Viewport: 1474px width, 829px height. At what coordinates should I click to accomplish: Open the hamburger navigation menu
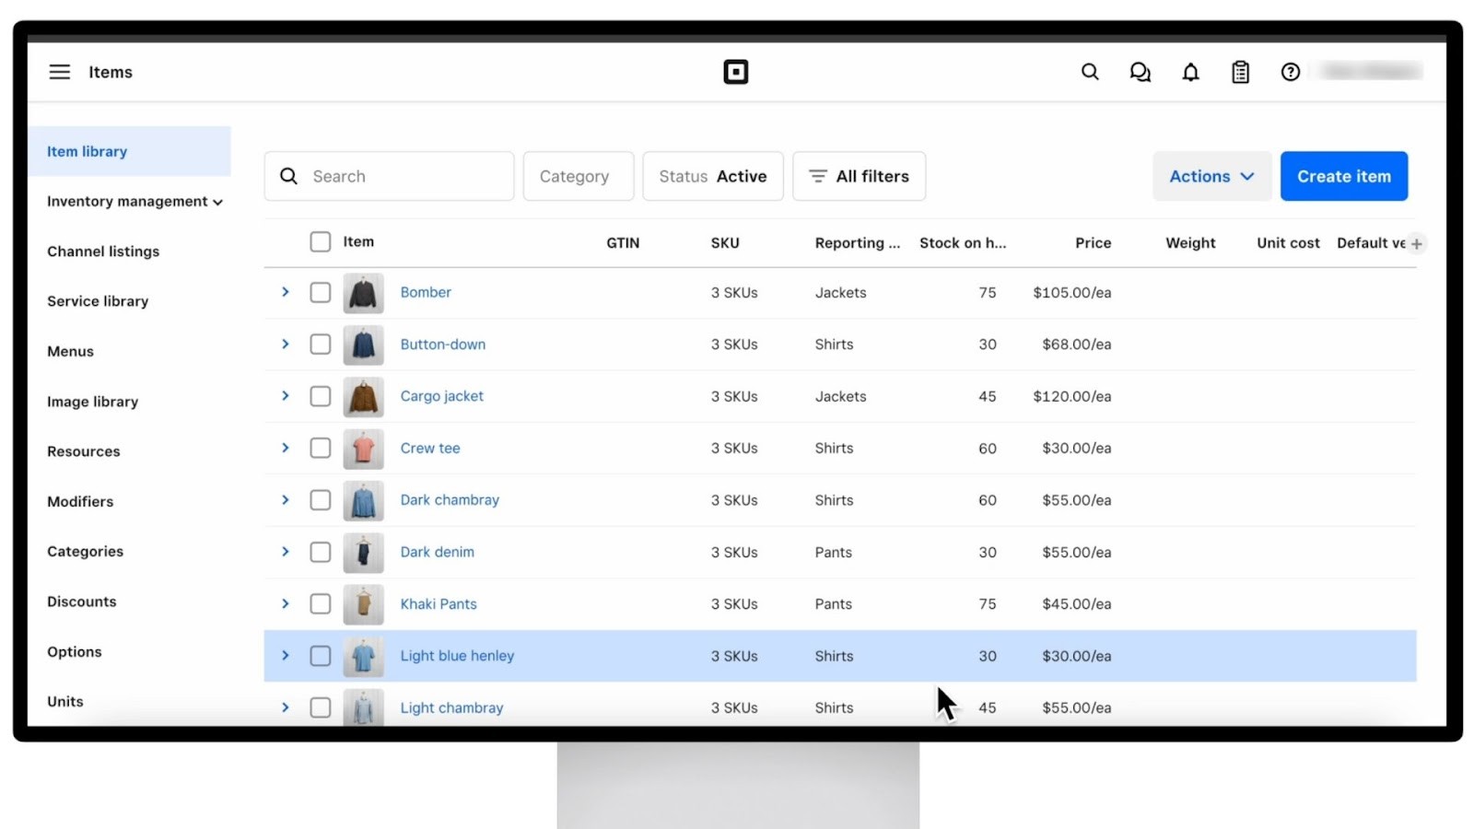pyautogui.click(x=59, y=71)
